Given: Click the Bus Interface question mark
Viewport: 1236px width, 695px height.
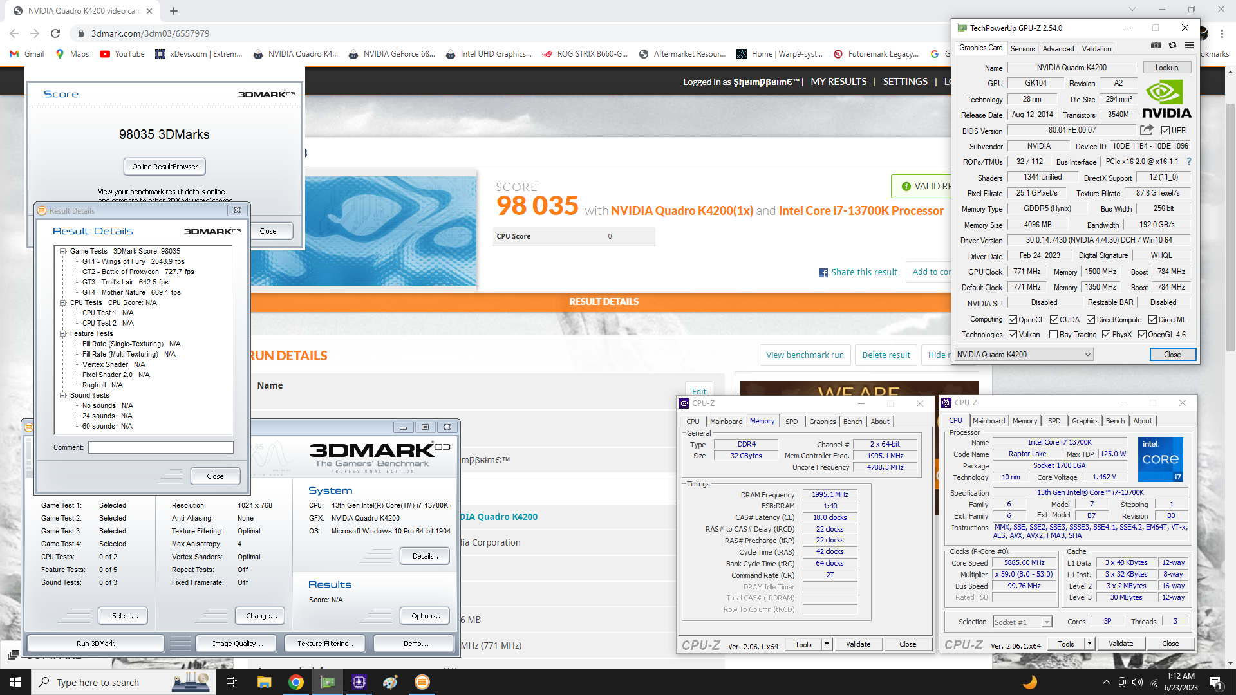Looking at the screenshot, I should [x=1189, y=162].
